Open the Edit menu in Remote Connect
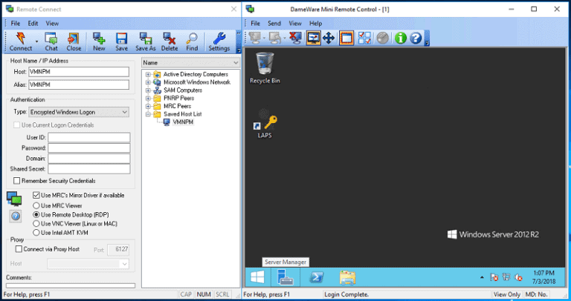The width and height of the screenshot is (571, 301). [x=33, y=23]
